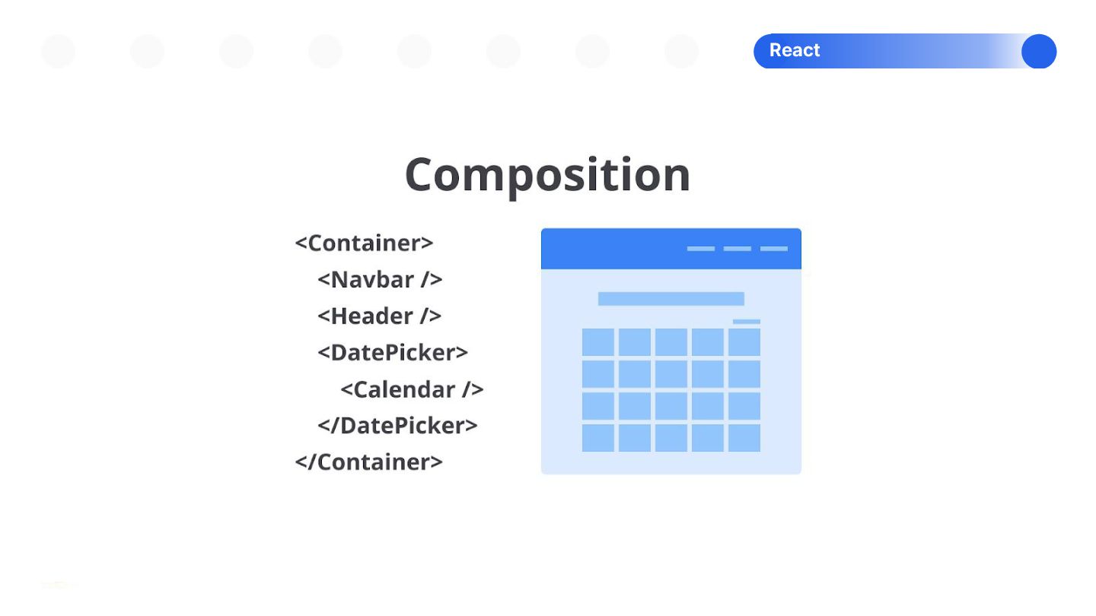Click the "Composition" slide heading
Viewport: 1096px width, 616px height.
547,174
